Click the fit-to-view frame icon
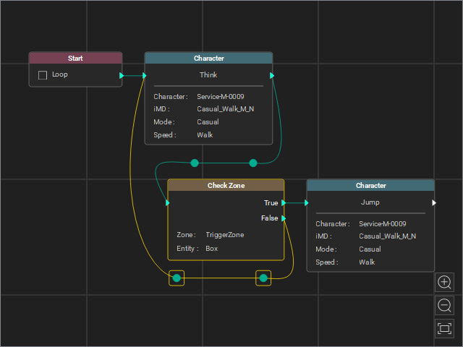The width and height of the screenshot is (463, 347). (x=444, y=328)
